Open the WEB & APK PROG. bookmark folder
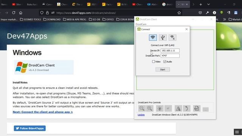Image resolution: width=242 pixels, height=136 pixels. [x=75, y=19]
